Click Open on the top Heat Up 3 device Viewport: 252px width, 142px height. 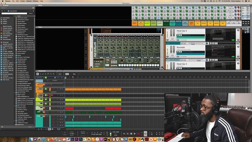coord(233,40)
